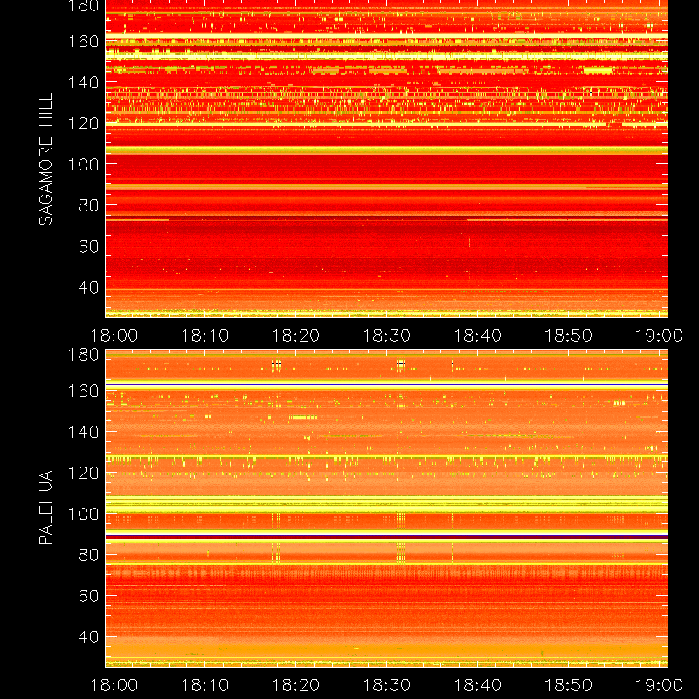This screenshot has width=699, height=699.
Task: Select the 40 tick label on Palehua plot
Action: point(89,637)
